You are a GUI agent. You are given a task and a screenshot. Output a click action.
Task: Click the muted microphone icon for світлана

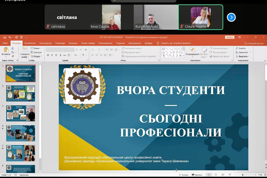click(x=48, y=26)
